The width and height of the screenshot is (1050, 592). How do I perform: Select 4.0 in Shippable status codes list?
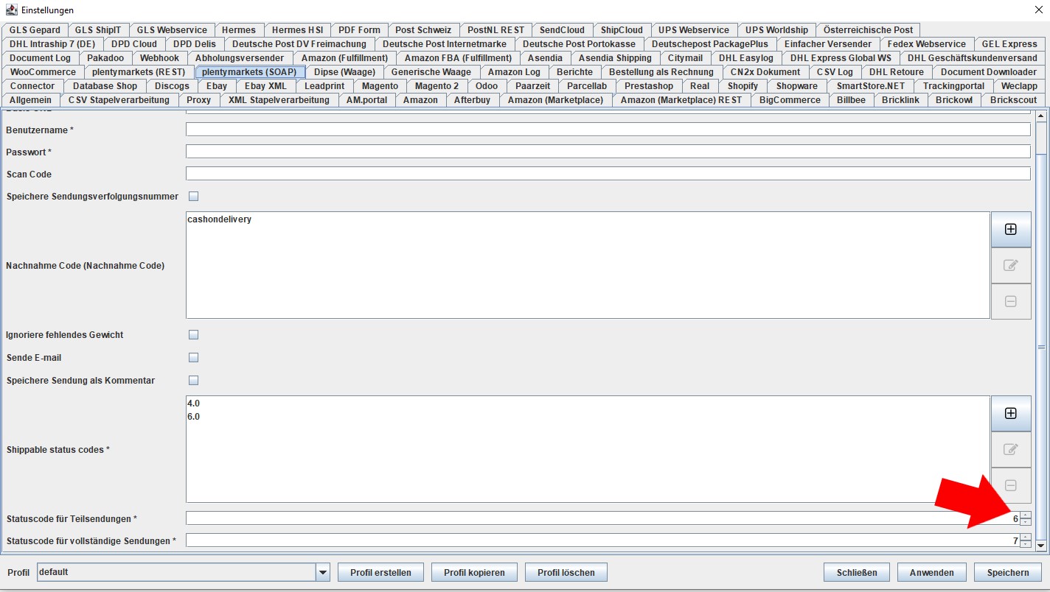click(x=588, y=404)
